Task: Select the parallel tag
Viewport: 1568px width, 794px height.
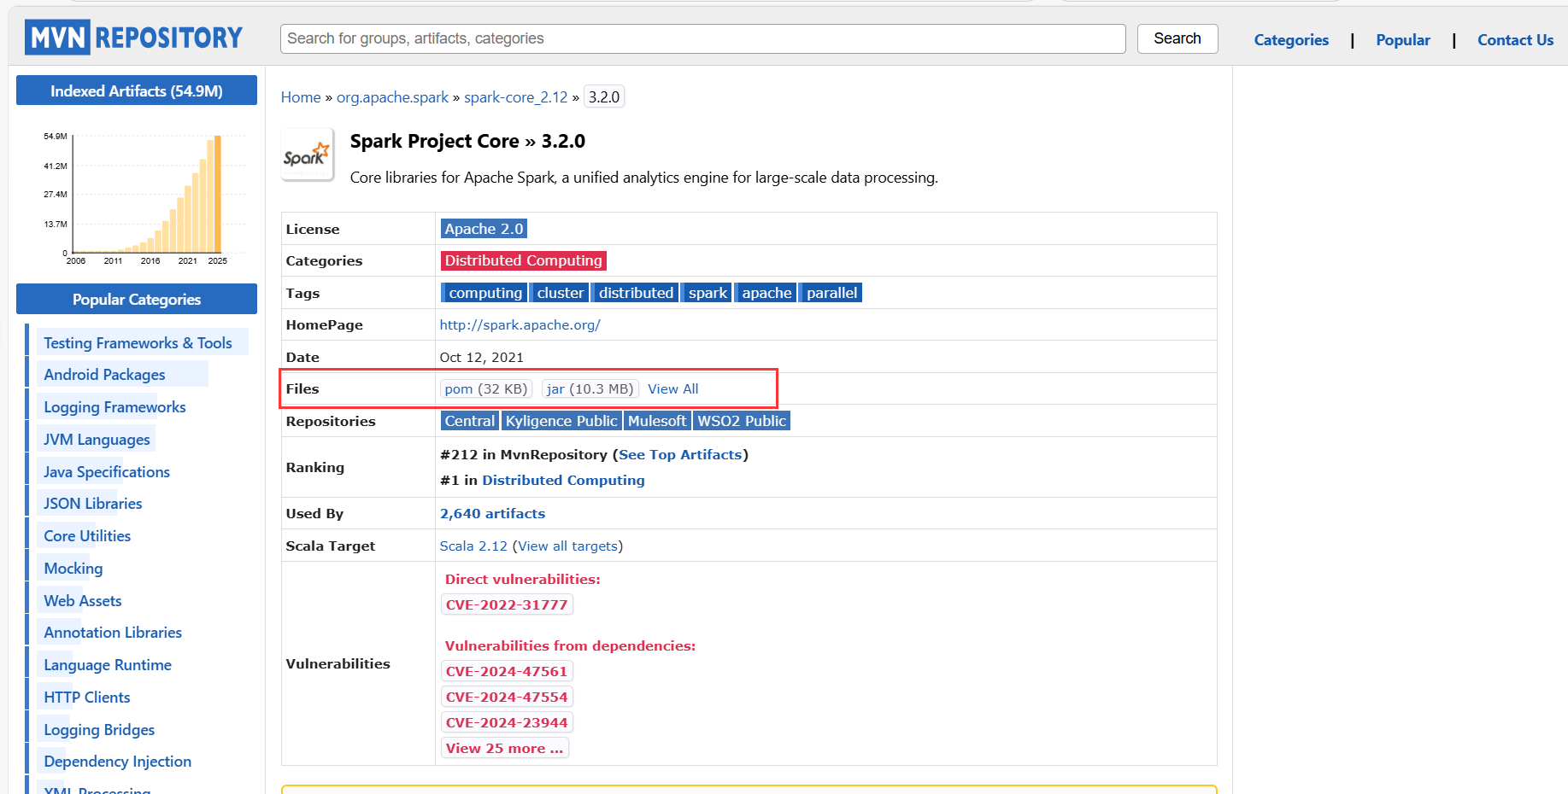Action: tap(831, 293)
